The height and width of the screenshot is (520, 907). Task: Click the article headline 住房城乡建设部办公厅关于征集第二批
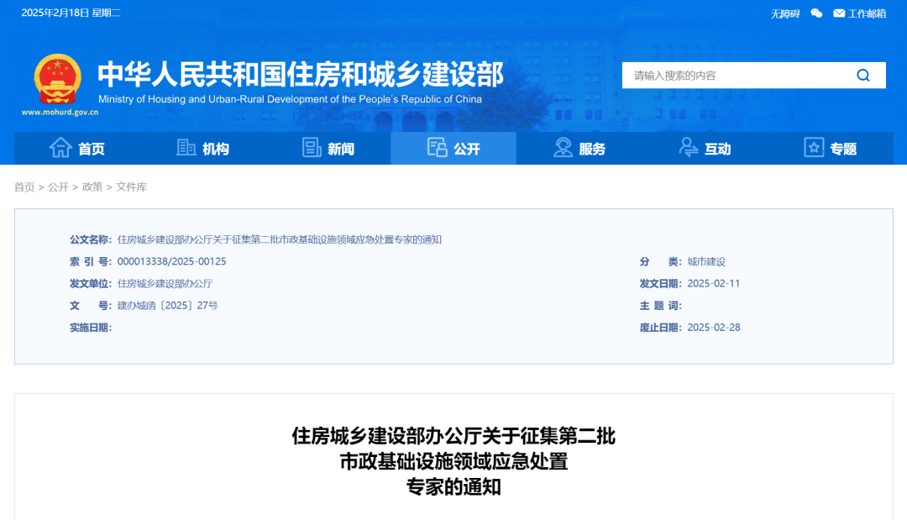coord(453,435)
